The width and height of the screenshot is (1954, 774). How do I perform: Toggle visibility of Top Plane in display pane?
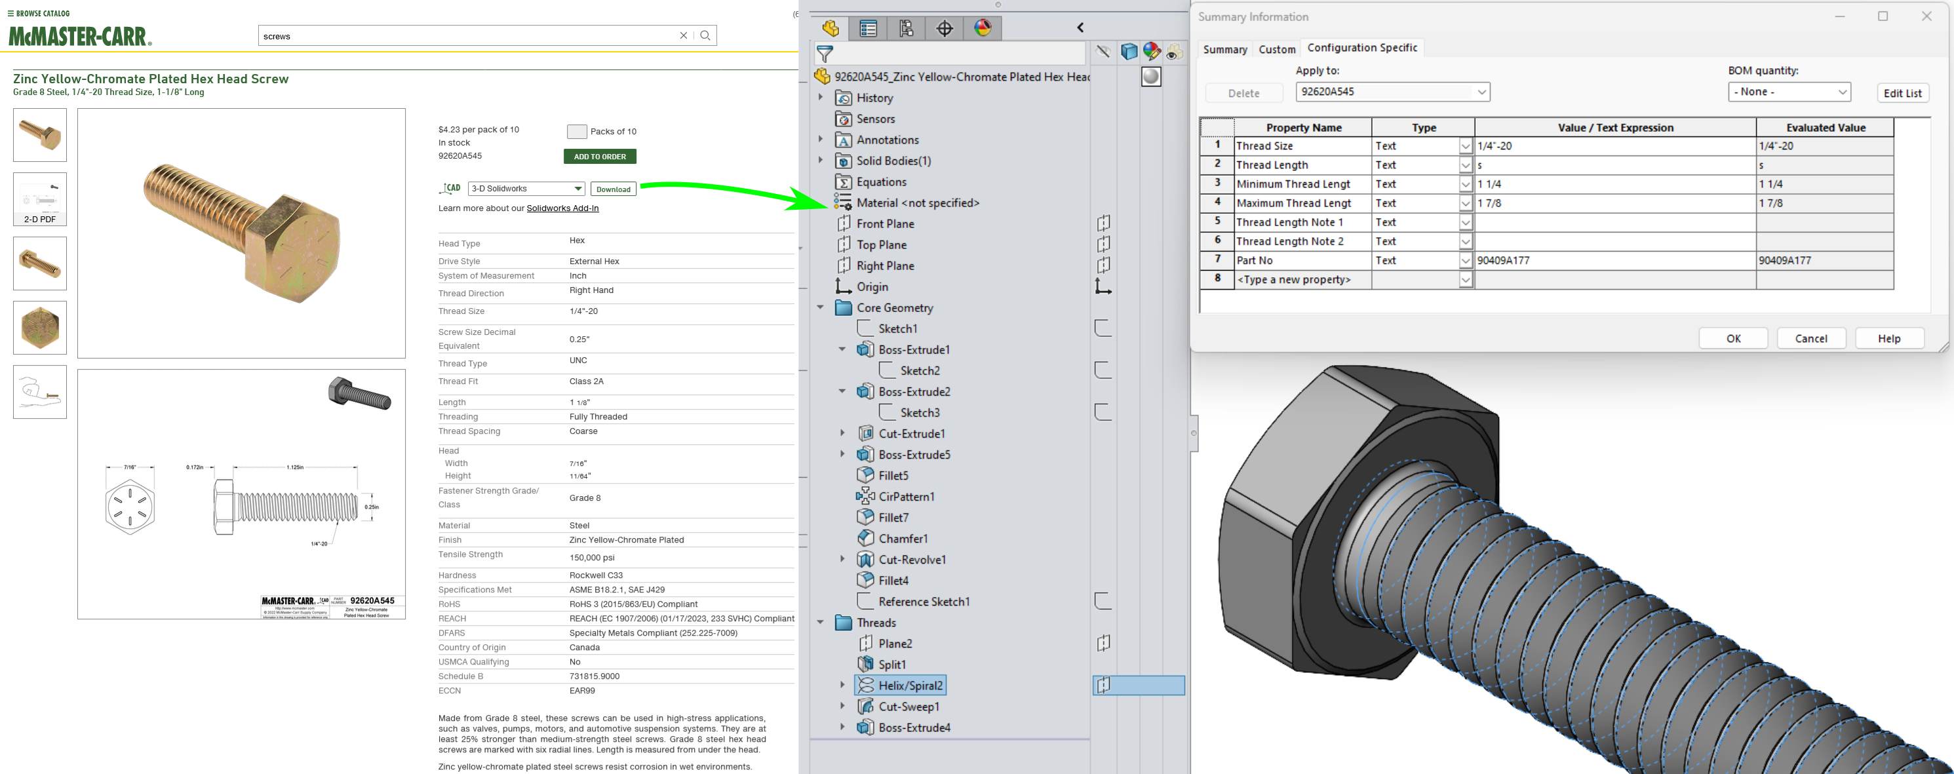coord(1104,244)
